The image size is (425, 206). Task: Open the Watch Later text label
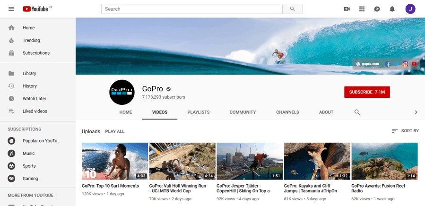point(35,99)
